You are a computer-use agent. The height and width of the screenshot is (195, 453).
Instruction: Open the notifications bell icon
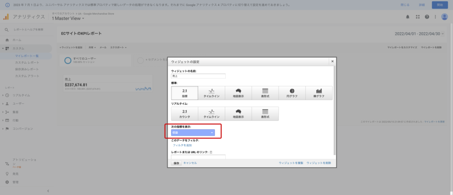point(407,17)
